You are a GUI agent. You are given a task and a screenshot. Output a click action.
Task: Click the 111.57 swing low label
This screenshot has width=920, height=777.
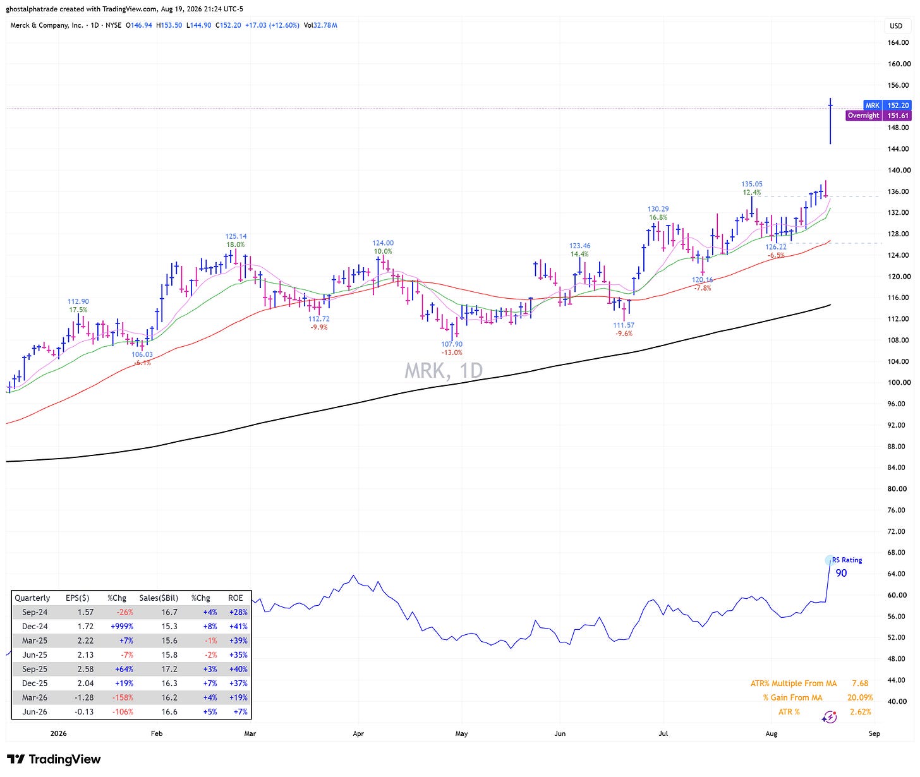pos(624,325)
